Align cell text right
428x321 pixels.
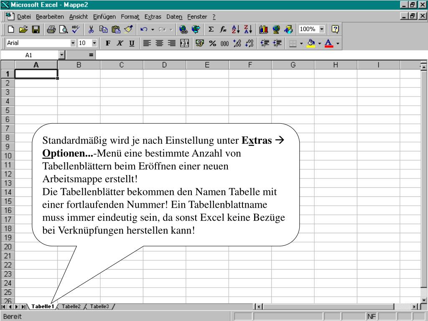[x=172, y=43]
